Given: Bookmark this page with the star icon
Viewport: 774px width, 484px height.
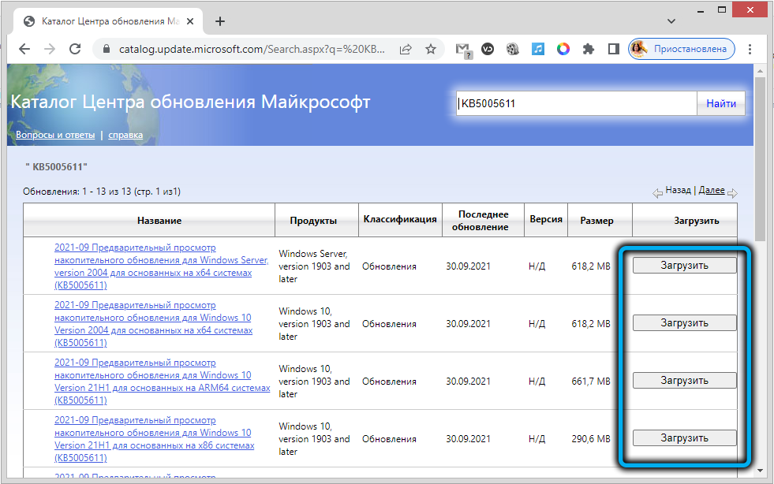Looking at the screenshot, I should [x=431, y=49].
